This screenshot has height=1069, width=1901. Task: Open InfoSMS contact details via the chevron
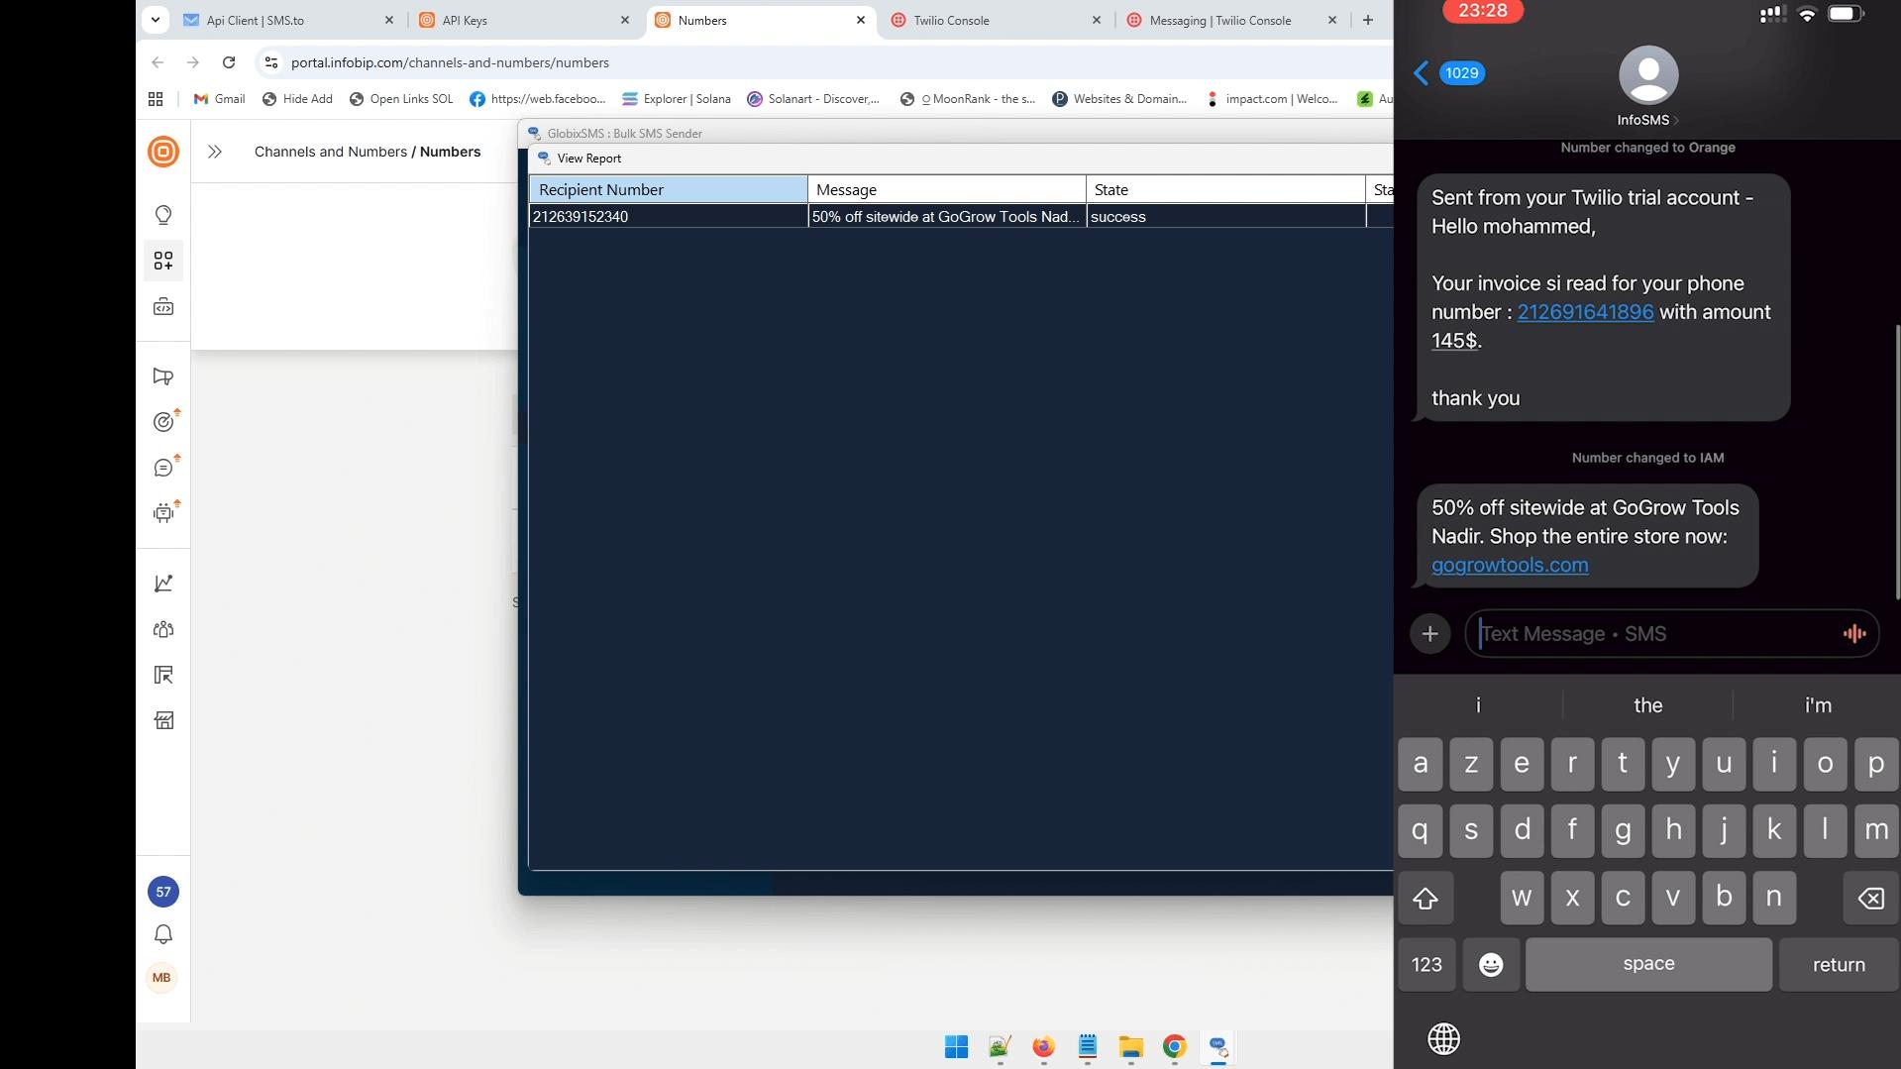click(1678, 120)
